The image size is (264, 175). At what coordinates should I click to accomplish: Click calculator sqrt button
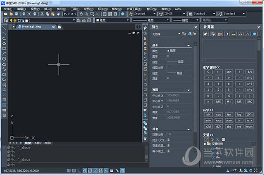229,72
